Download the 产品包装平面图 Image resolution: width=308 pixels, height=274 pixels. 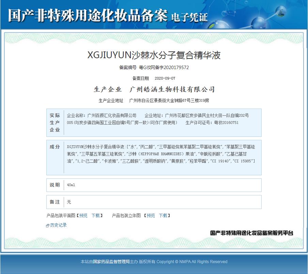tap(95, 215)
